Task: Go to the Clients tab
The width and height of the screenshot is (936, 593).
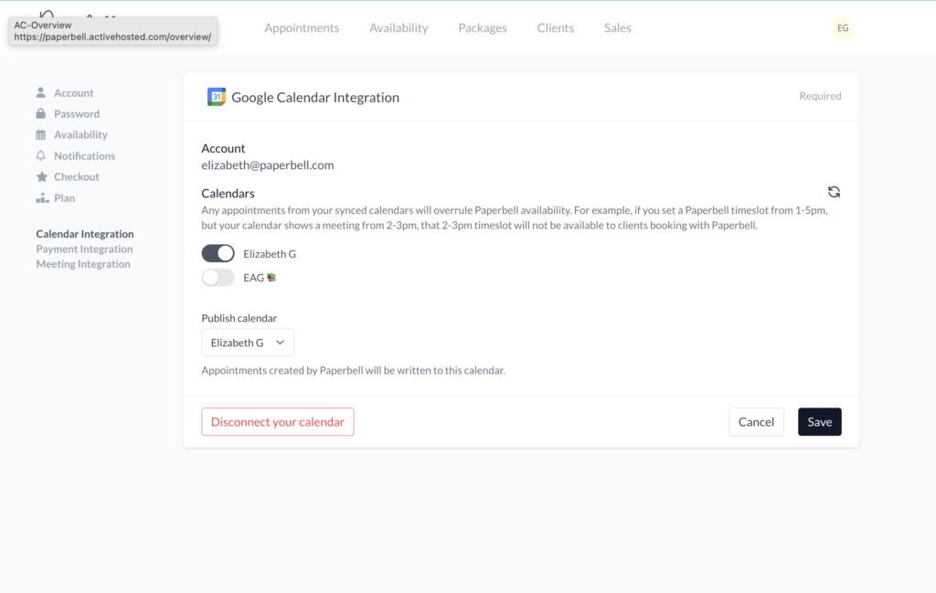Action: [556, 28]
